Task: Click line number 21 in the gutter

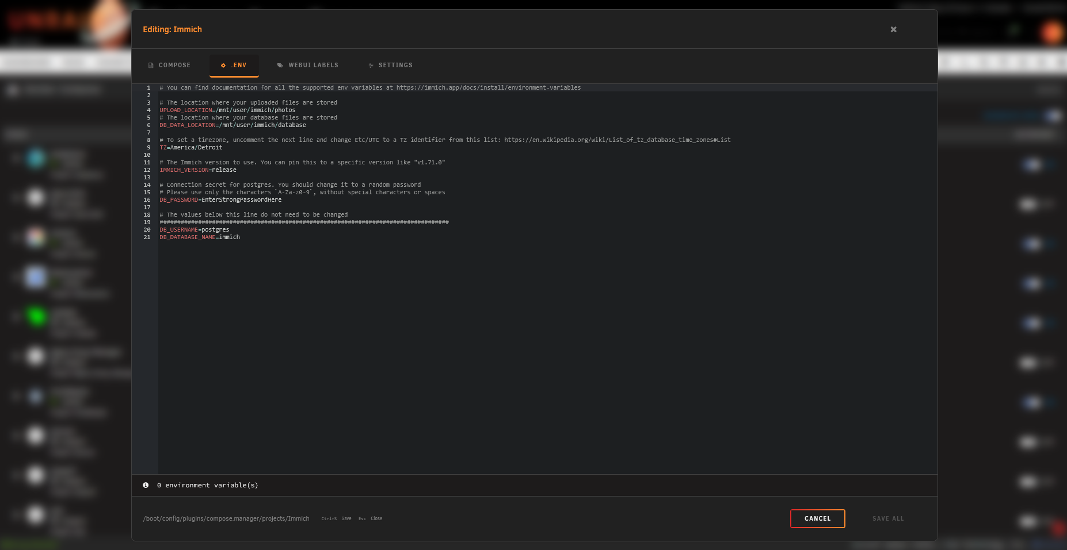Action: coord(147,237)
